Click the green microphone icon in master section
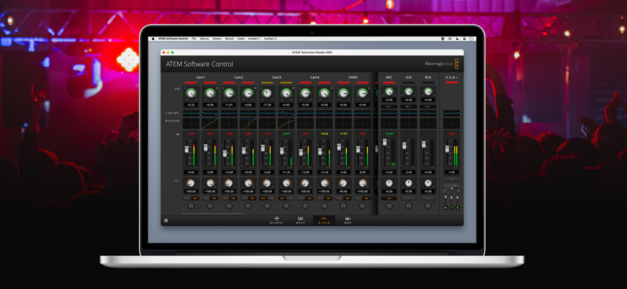This screenshot has height=289, width=627. (458, 208)
